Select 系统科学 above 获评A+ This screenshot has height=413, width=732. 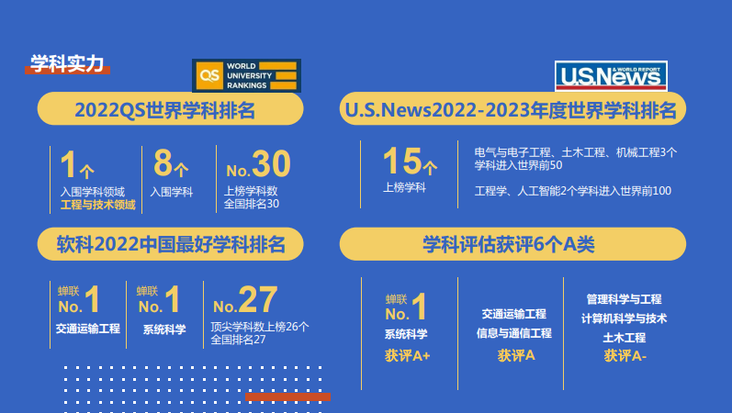click(406, 334)
